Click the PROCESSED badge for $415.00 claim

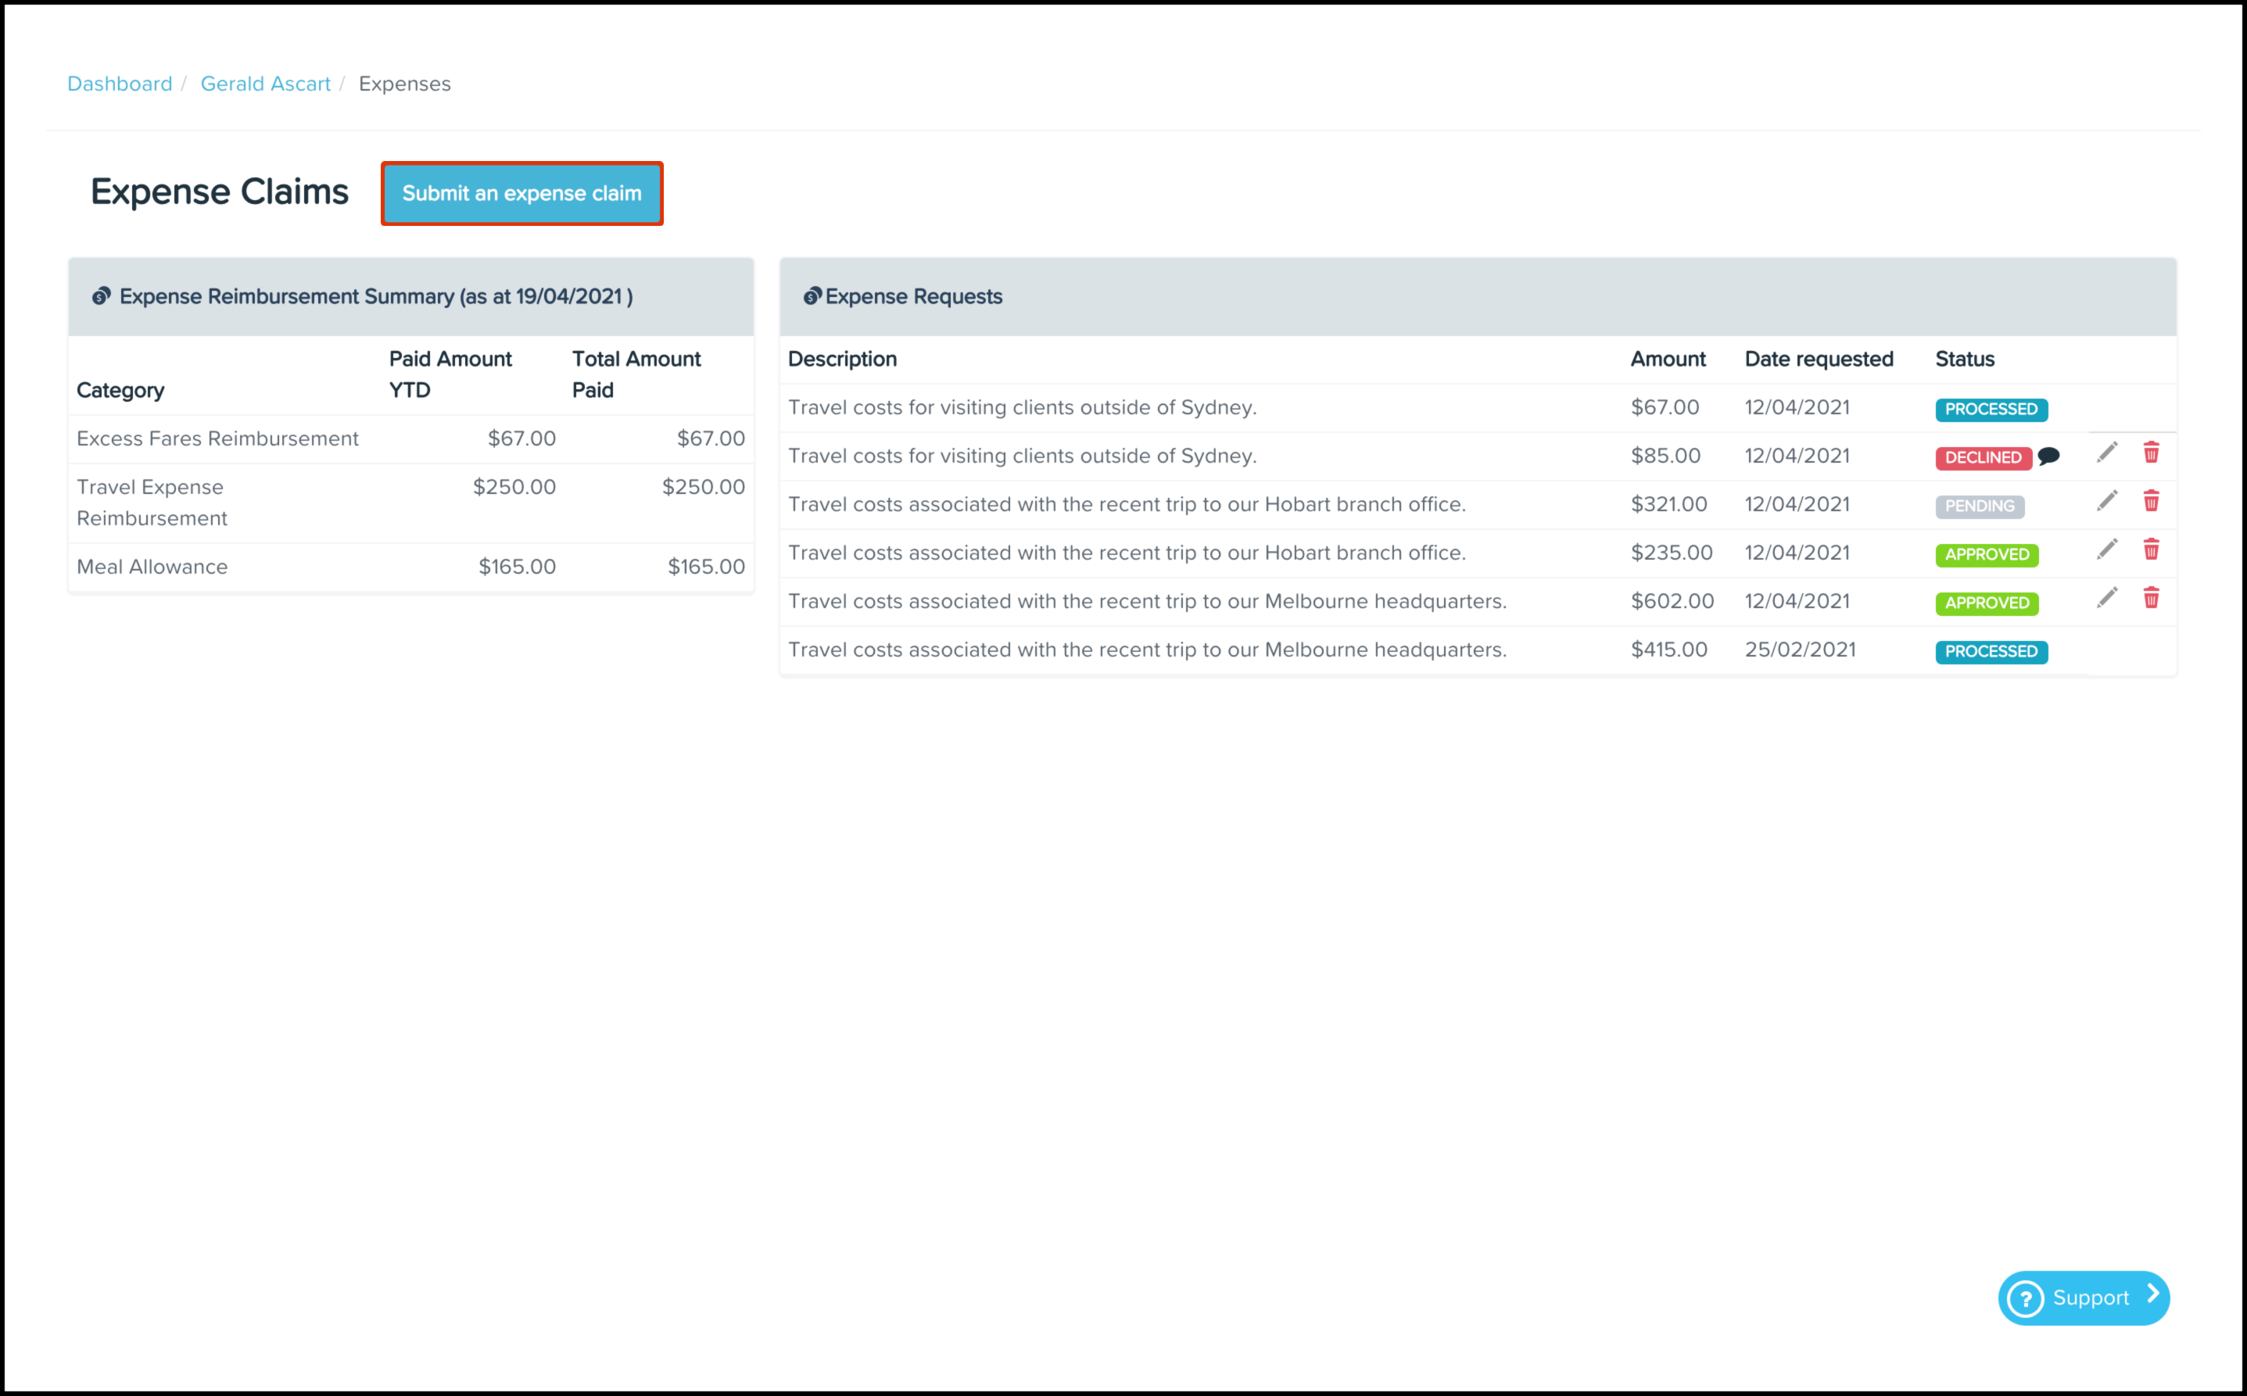click(1991, 652)
